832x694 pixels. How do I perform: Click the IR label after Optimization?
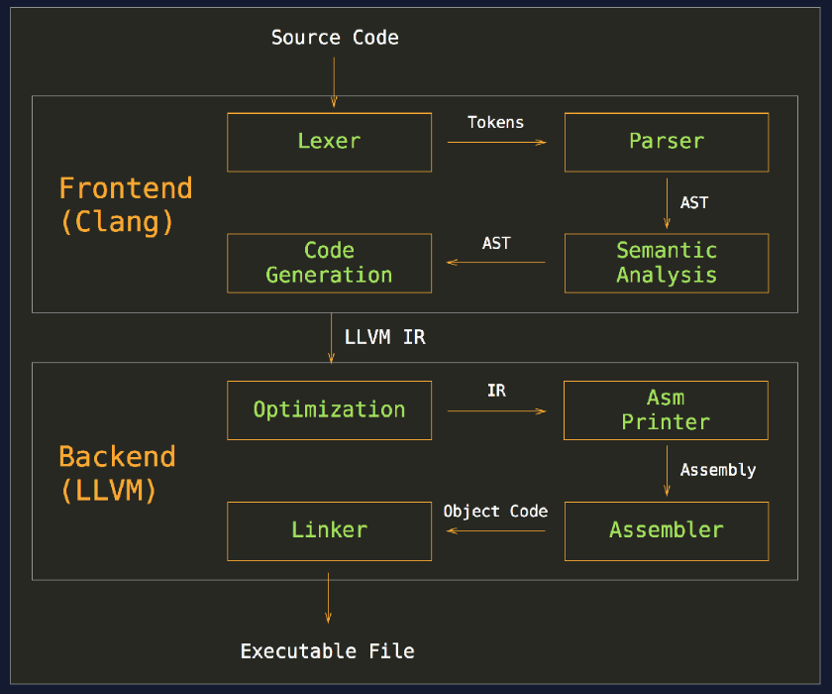(x=496, y=391)
